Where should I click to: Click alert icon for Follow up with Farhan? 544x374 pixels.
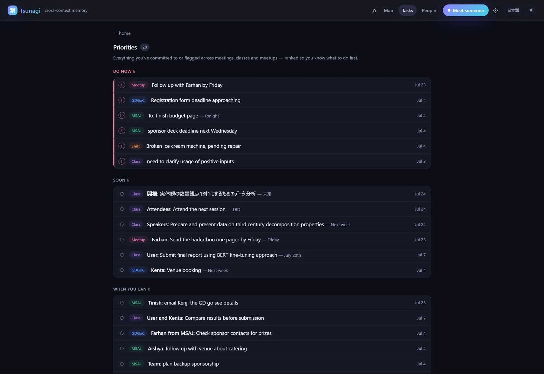(x=122, y=85)
